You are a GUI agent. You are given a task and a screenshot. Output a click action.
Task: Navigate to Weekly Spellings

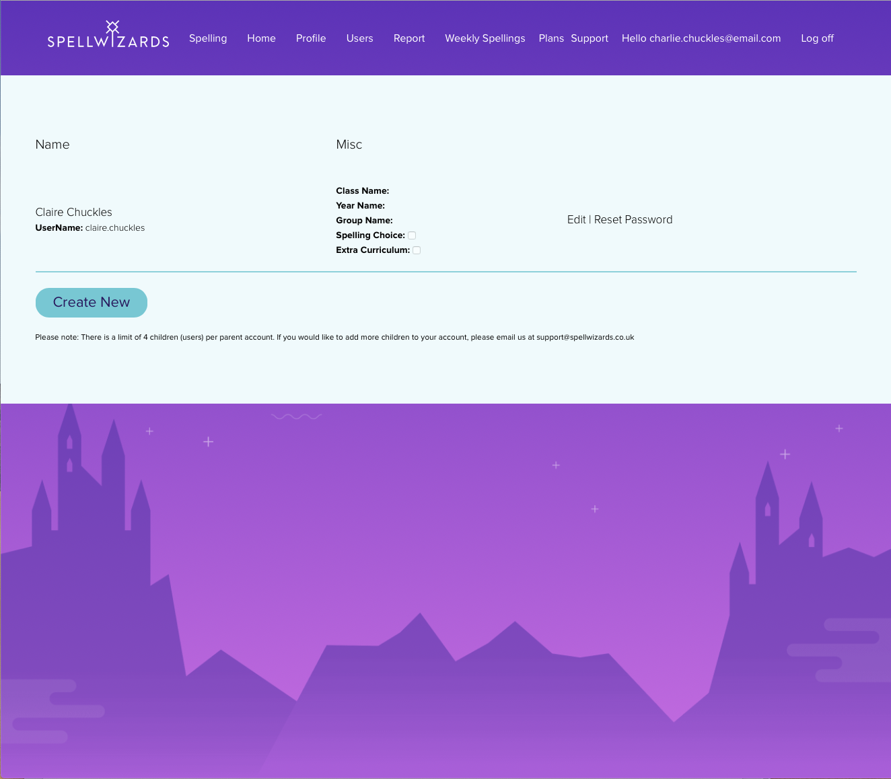click(485, 38)
